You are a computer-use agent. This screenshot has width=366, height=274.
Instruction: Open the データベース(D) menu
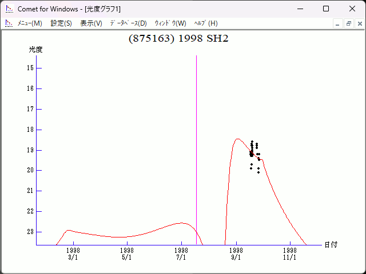128,23
